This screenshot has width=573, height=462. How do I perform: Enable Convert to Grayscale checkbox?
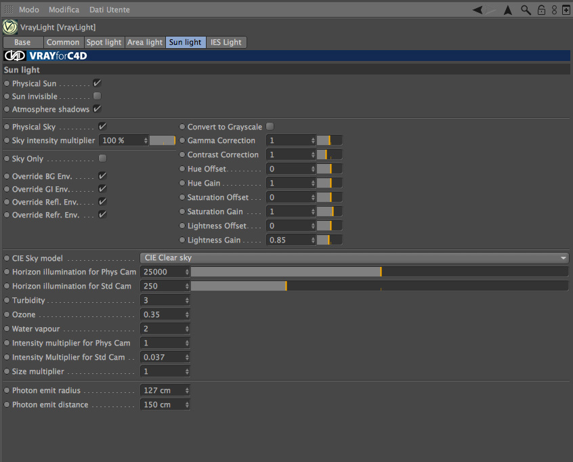(x=270, y=127)
